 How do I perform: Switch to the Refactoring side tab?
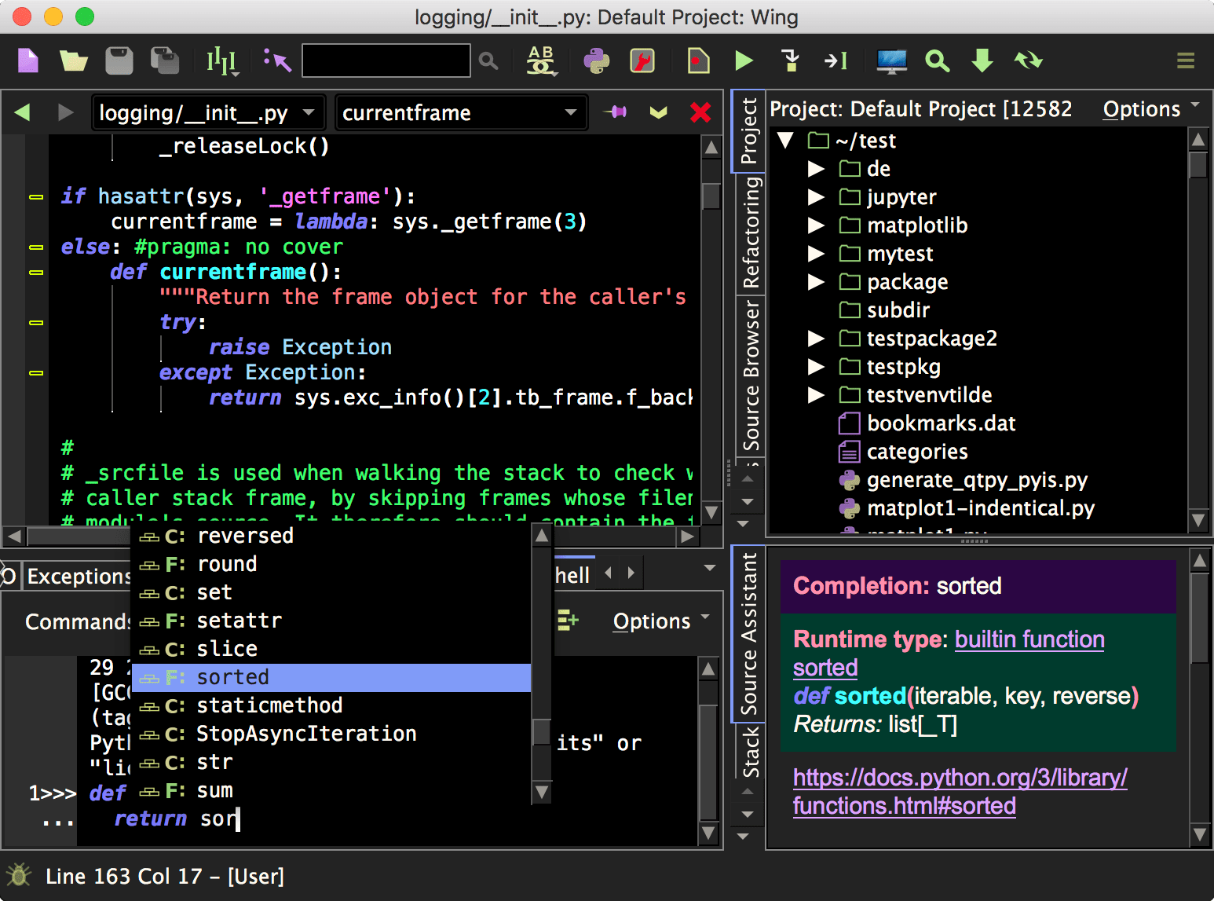(x=751, y=233)
